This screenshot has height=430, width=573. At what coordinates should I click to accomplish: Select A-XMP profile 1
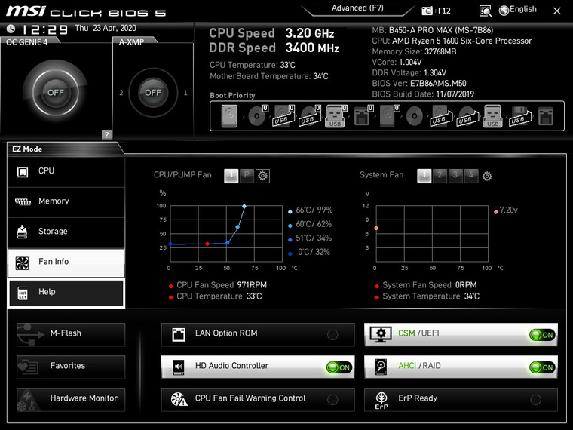[x=185, y=93]
